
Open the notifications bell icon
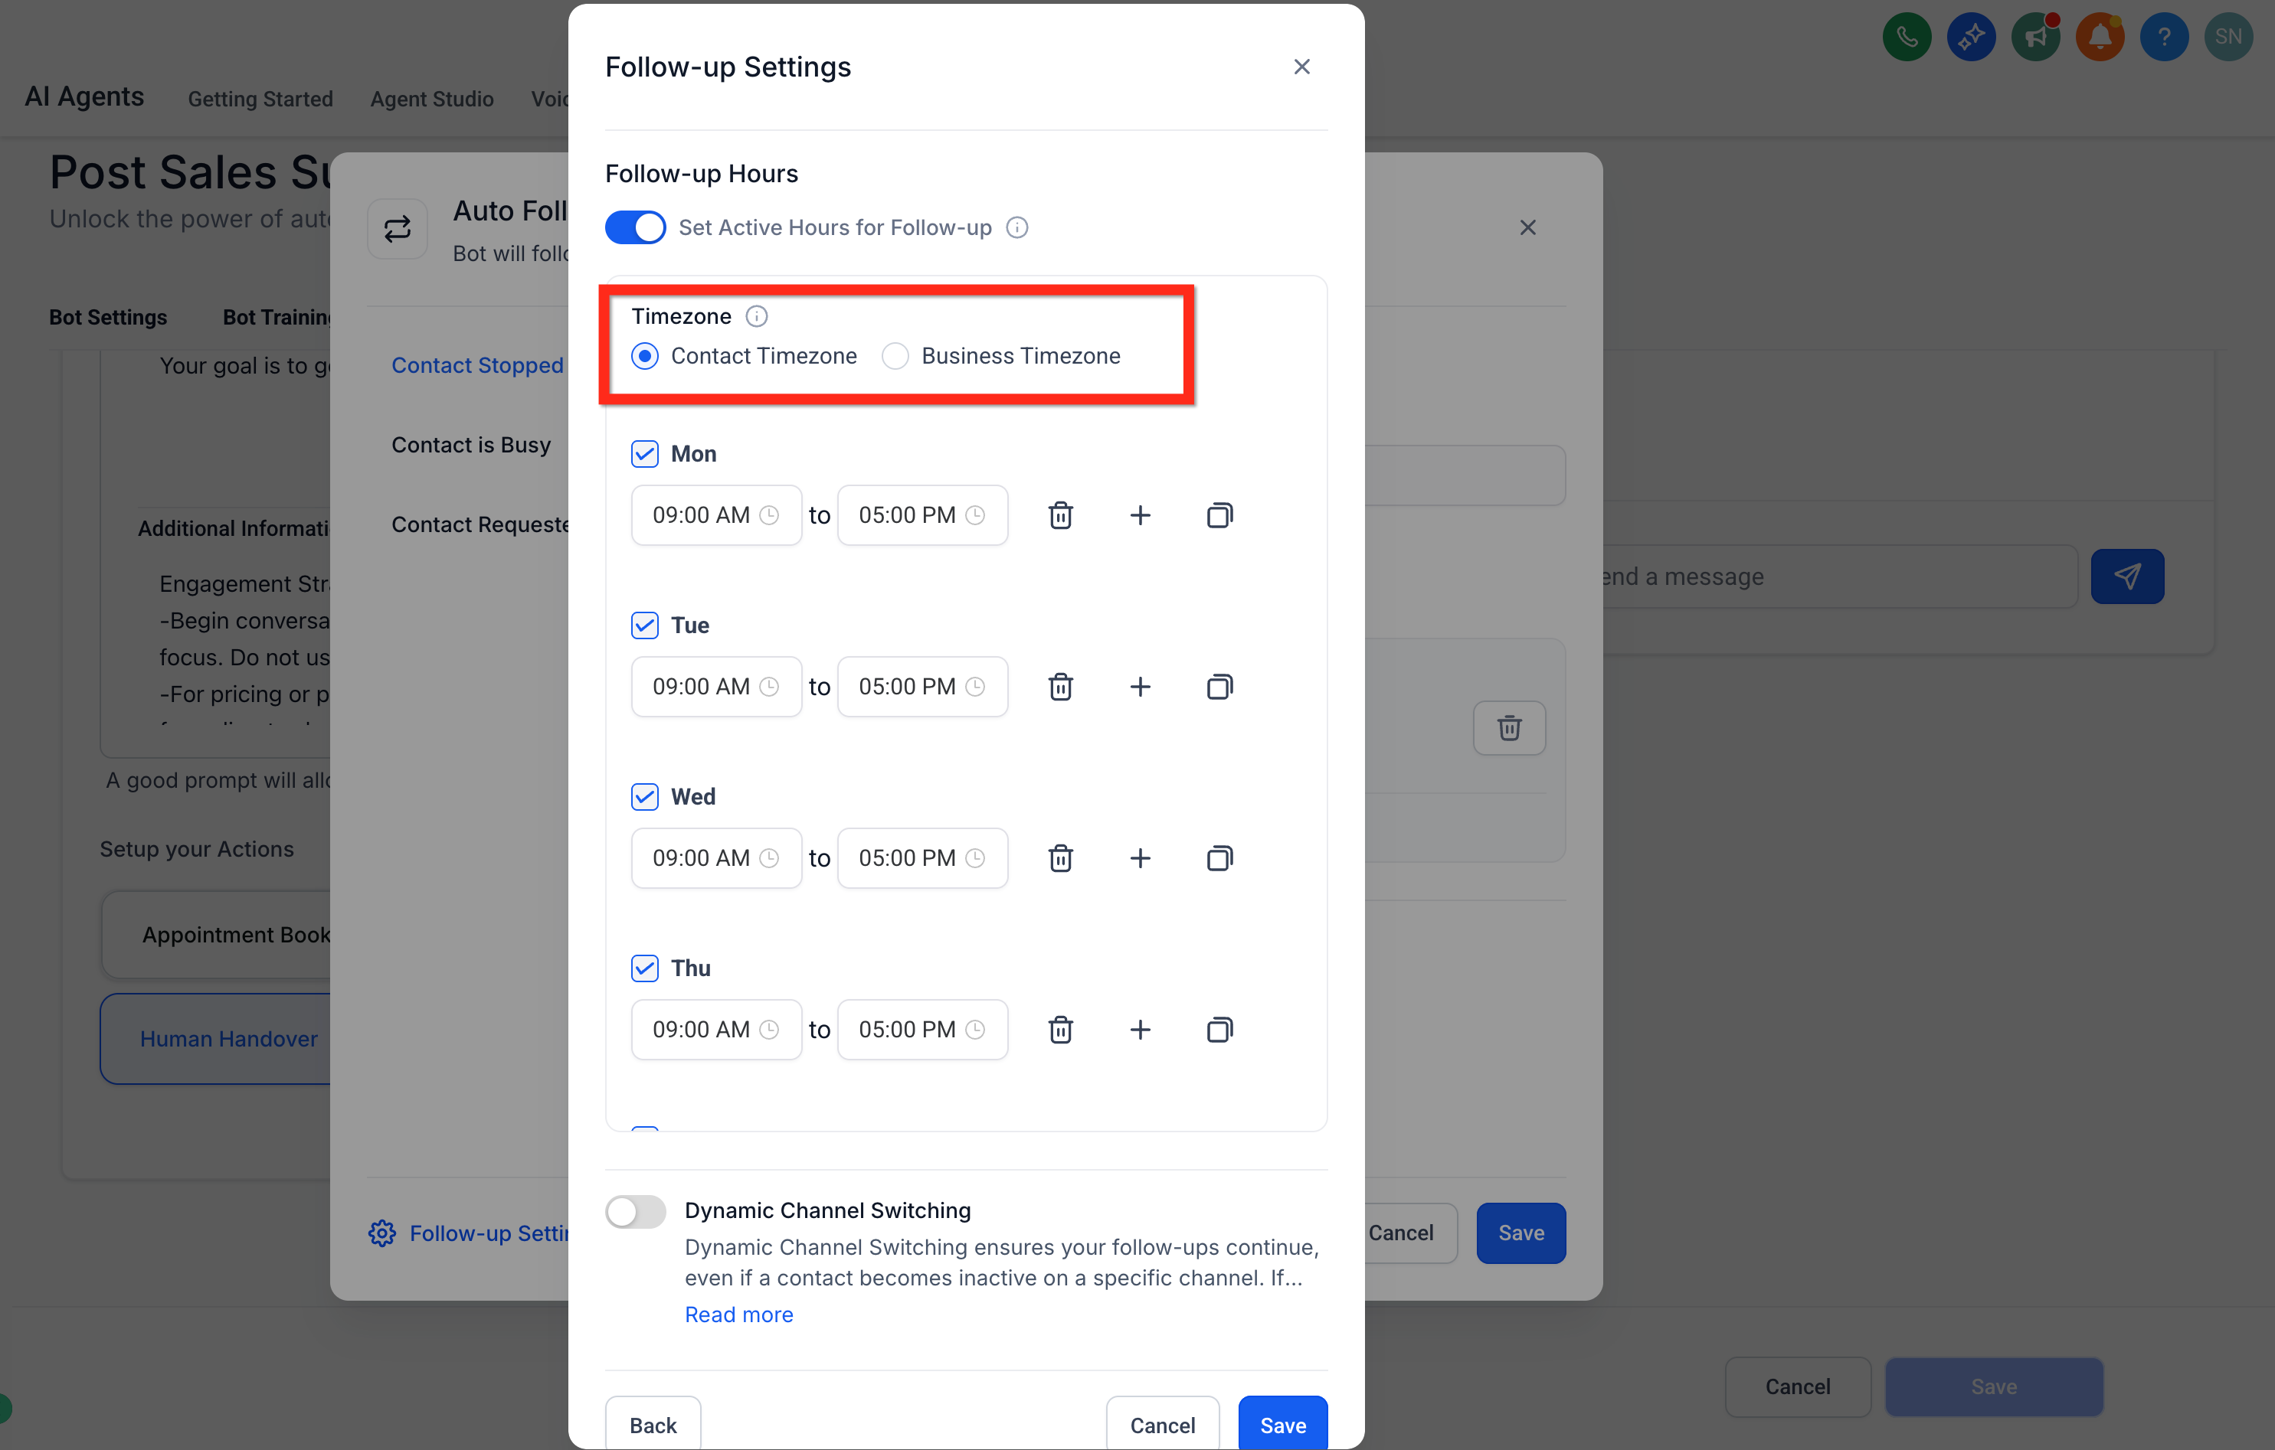click(x=2100, y=37)
